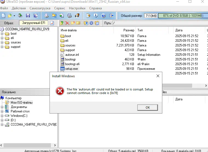Click the DVD capacity usage bar
This screenshot has height=152, width=208.
click(181, 16)
